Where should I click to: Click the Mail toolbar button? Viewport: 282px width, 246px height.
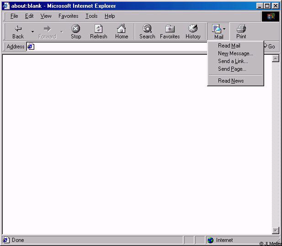point(218,31)
